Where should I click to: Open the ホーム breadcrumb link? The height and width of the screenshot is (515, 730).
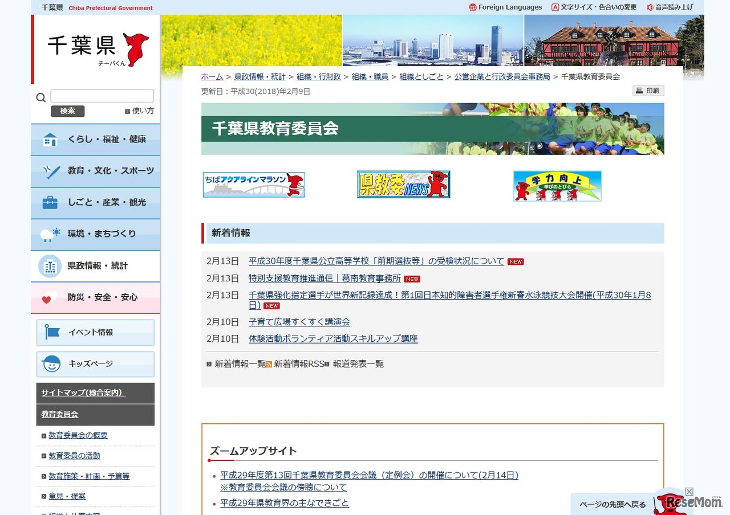212,76
